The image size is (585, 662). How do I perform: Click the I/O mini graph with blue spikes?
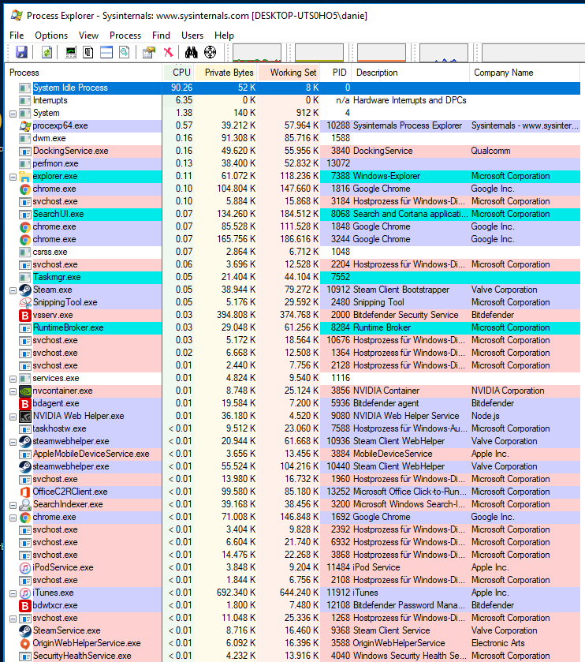pyautogui.click(x=444, y=53)
